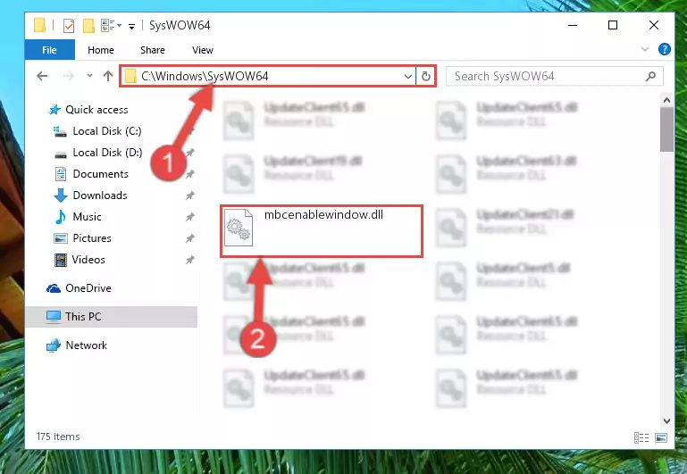Switch to the details view layout button
Viewport: 687px width, 474px height.
[641, 437]
